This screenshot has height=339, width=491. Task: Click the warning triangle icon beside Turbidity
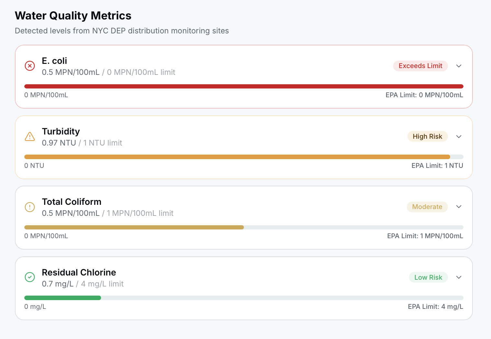tap(30, 136)
